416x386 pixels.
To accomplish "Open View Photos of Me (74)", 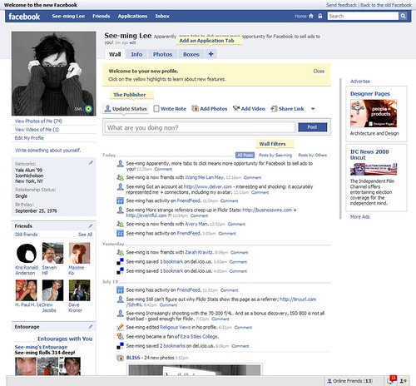I will click(38, 121).
